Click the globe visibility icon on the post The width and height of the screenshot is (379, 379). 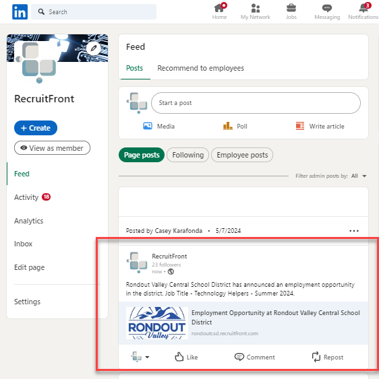(x=171, y=272)
